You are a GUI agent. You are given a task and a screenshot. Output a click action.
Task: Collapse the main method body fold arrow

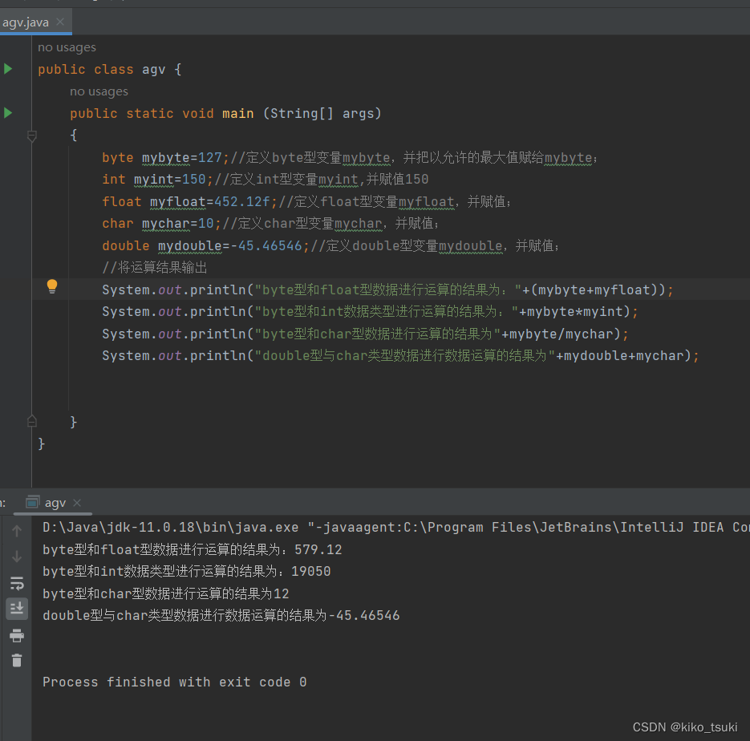(x=32, y=136)
